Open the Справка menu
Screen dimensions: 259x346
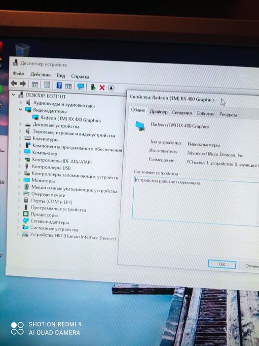tap(80, 77)
